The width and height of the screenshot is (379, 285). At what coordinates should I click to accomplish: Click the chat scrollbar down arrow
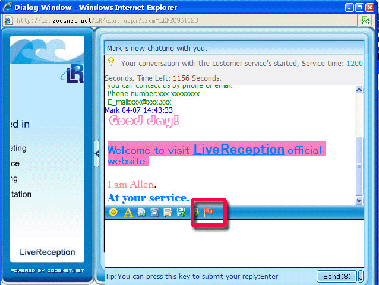pyautogui.click(x=359, y=200)
